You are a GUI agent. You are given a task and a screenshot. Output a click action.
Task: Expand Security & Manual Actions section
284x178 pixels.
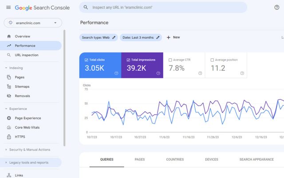click(x=6, y=150)
